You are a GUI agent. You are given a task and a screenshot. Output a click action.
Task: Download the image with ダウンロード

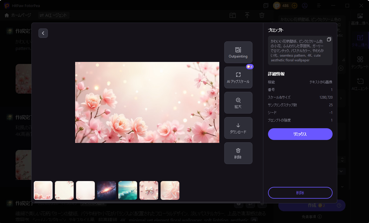click(x=238, y=128)
